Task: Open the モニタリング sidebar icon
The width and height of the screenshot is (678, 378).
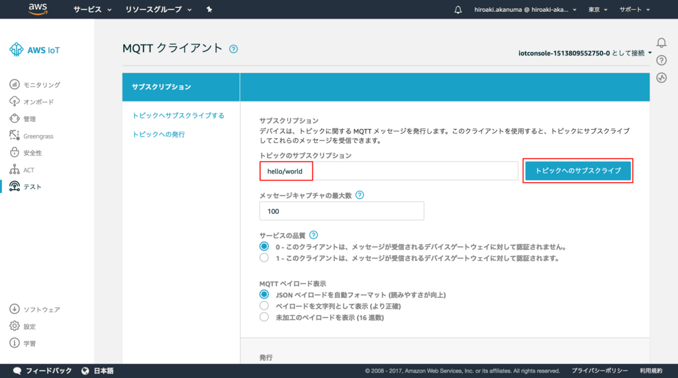Action: (x=15, y=84)
